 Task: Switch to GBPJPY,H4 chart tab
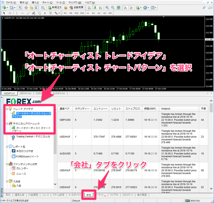pos(25,93)
